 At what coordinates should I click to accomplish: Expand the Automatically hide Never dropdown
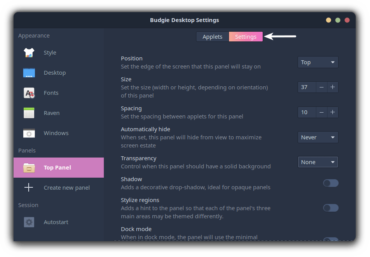click(x=318, y=137)
